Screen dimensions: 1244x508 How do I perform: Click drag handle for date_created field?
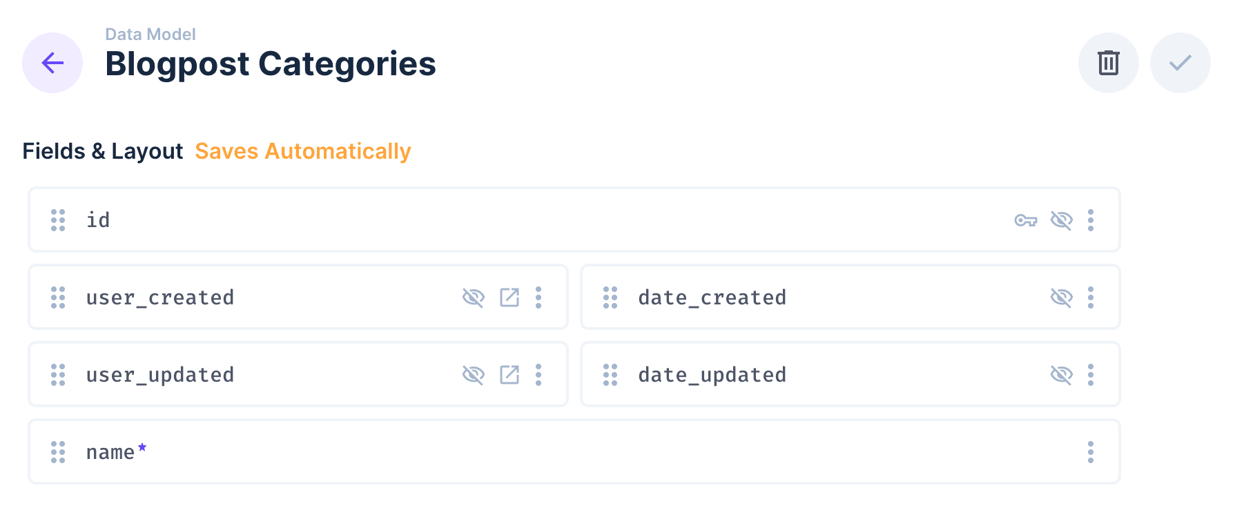pos(610,297)
